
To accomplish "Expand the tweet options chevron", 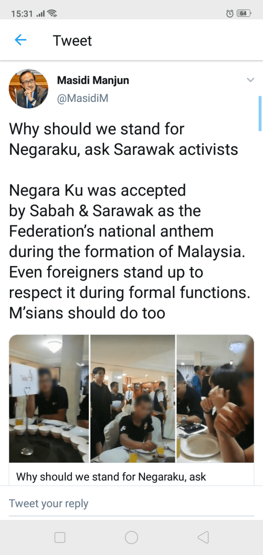I will (x=250, y=80).
